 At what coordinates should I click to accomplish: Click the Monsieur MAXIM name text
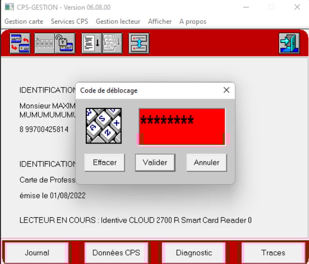pyautogui.click(x=48, y=106)
